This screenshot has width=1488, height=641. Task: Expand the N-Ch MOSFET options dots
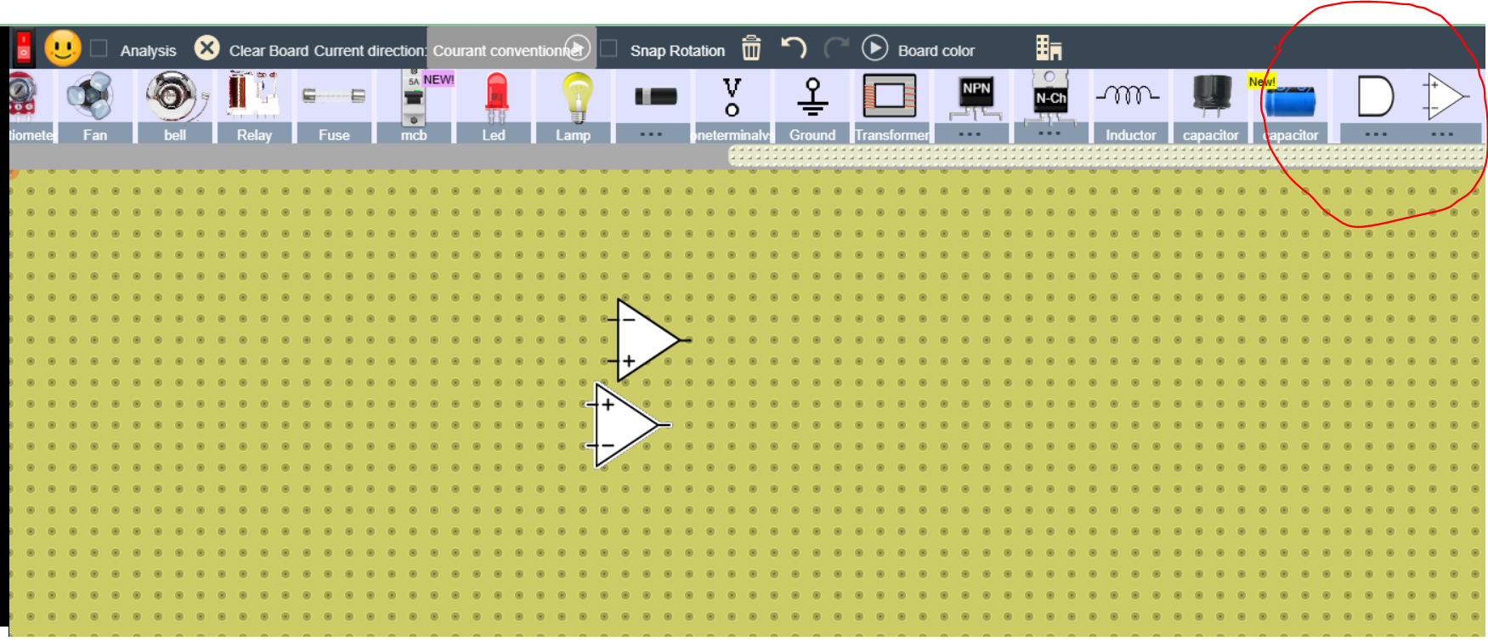(1050, 133)
